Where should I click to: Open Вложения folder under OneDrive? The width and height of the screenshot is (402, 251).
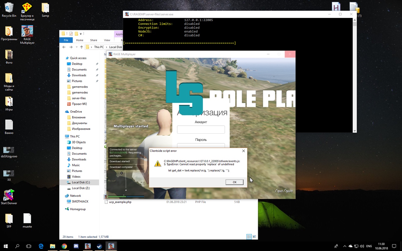tap(79, 117)
